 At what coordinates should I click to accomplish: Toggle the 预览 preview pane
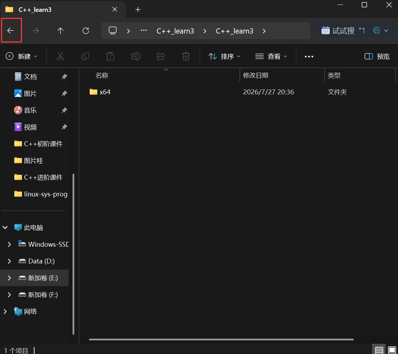(377, 56)
